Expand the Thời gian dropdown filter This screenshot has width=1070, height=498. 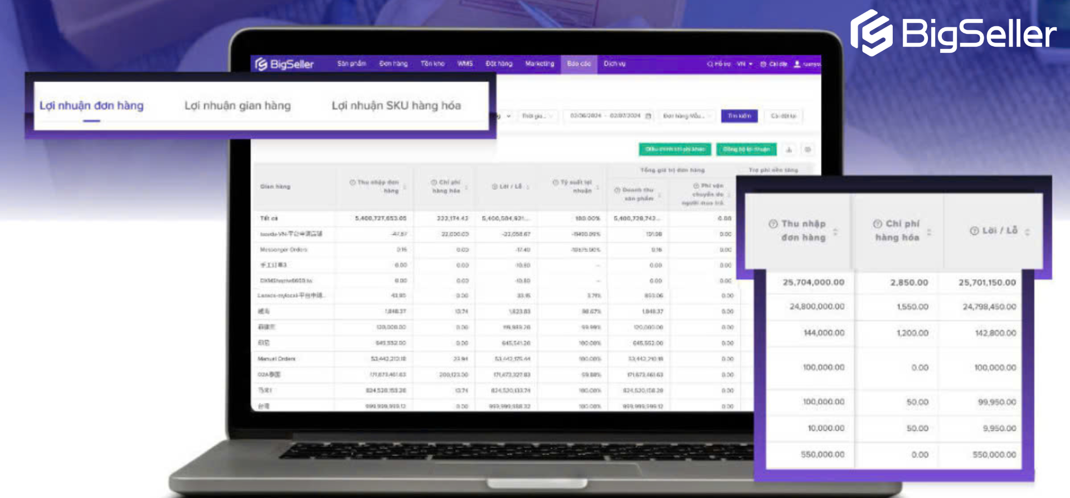coord(537,116)
